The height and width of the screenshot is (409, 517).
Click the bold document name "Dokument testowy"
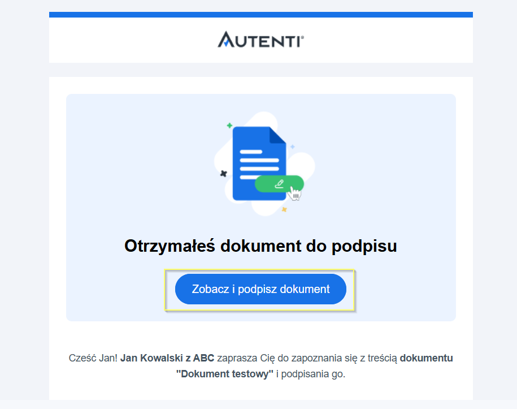pos(224,374)
